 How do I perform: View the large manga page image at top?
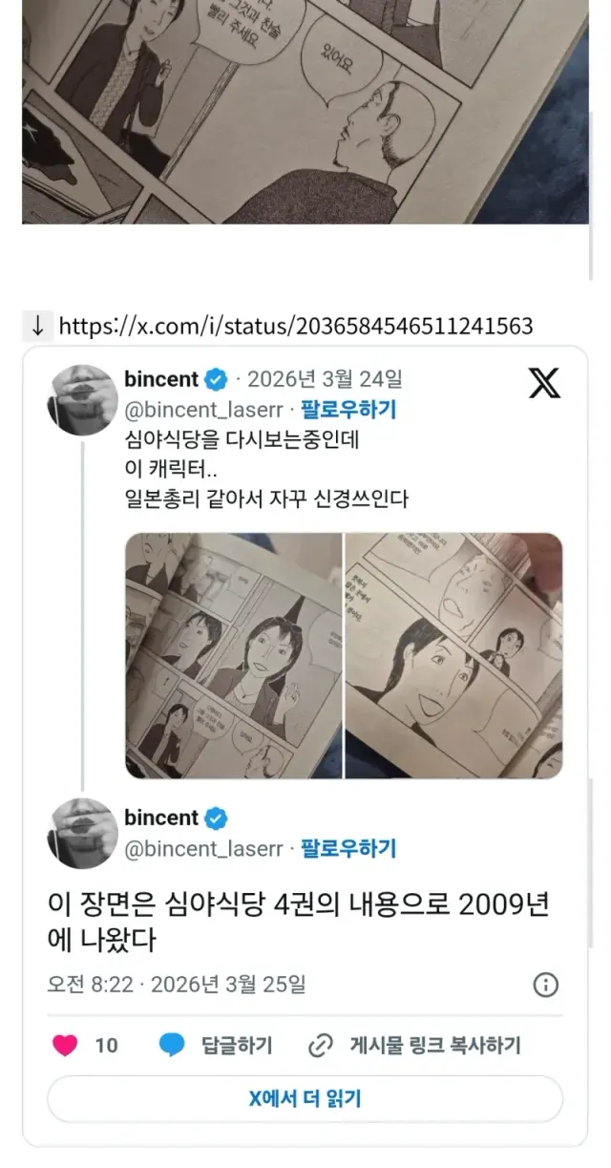pyautogui.click(x=305, y=112)
